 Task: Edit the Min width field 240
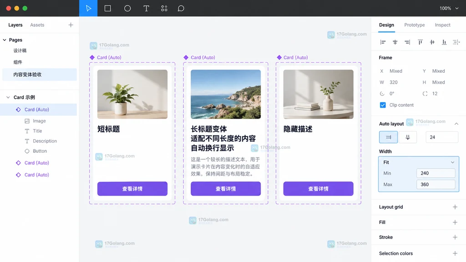[x=436, y=173]
